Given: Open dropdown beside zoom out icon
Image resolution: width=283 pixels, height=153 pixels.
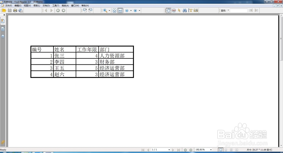Looking at the screenshot, I should pyautogui.click(x=131, y=11).
